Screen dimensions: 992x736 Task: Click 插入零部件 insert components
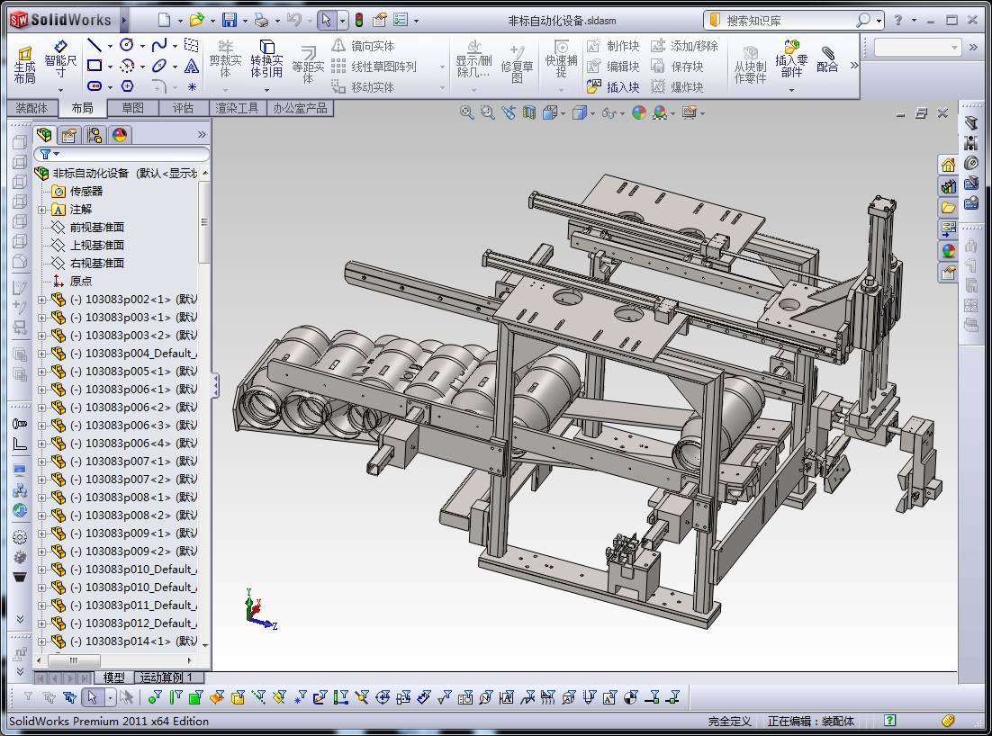point(791,59)
